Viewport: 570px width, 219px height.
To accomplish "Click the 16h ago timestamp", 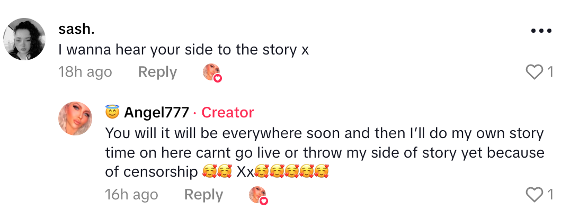I will click(131, 195).
